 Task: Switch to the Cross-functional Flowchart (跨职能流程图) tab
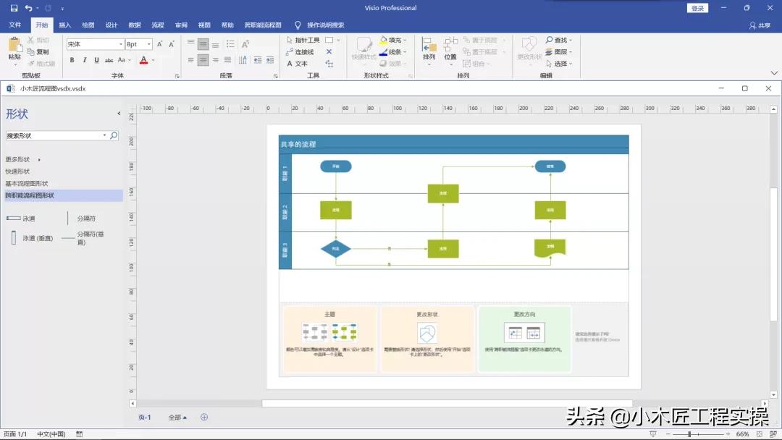[263, 25]
